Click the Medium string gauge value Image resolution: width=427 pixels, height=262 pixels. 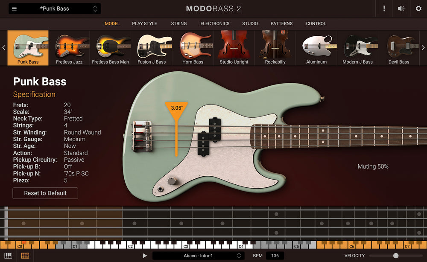pos(75,139)
